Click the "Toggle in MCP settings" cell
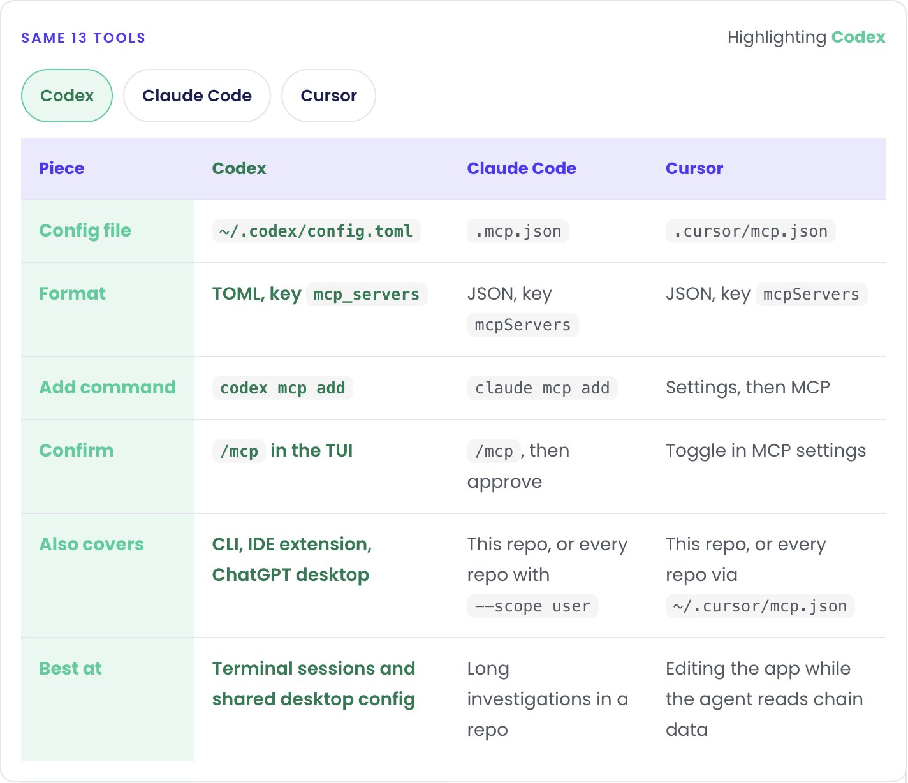Image resolution: width=908 pixels, height=783 pixels. [766, 451]
